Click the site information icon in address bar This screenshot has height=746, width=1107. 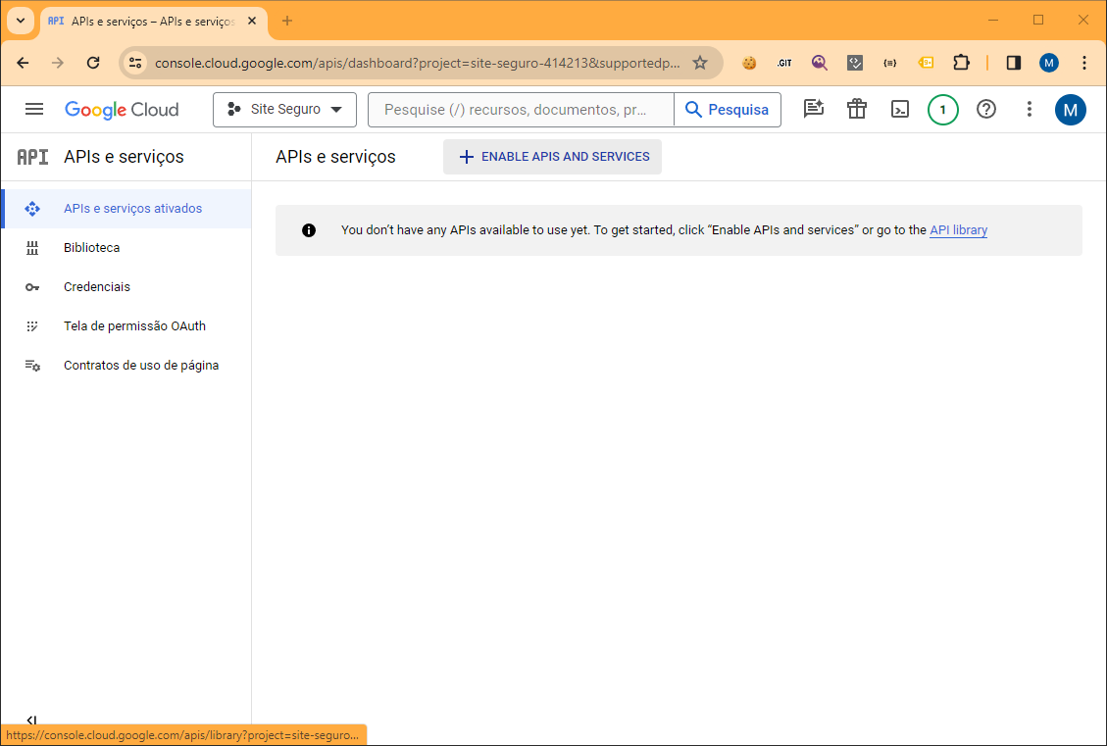tap(135, 63)
